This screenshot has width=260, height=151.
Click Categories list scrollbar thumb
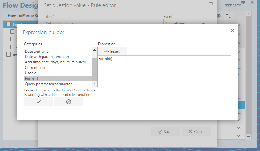tap(94, 70)
